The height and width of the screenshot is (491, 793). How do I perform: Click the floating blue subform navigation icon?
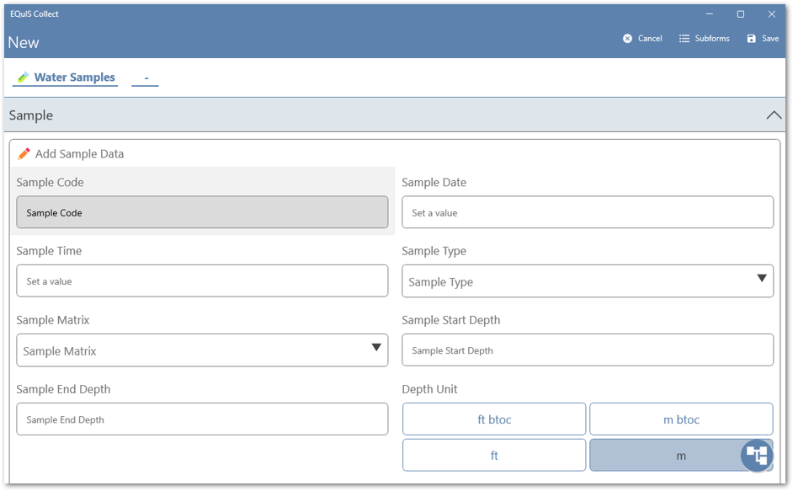click(756, 455)
